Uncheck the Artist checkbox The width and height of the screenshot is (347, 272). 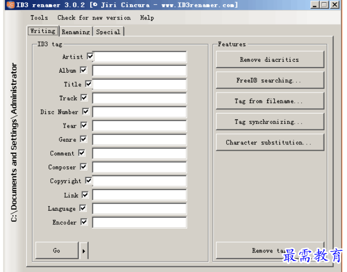[x=90, y=56]
